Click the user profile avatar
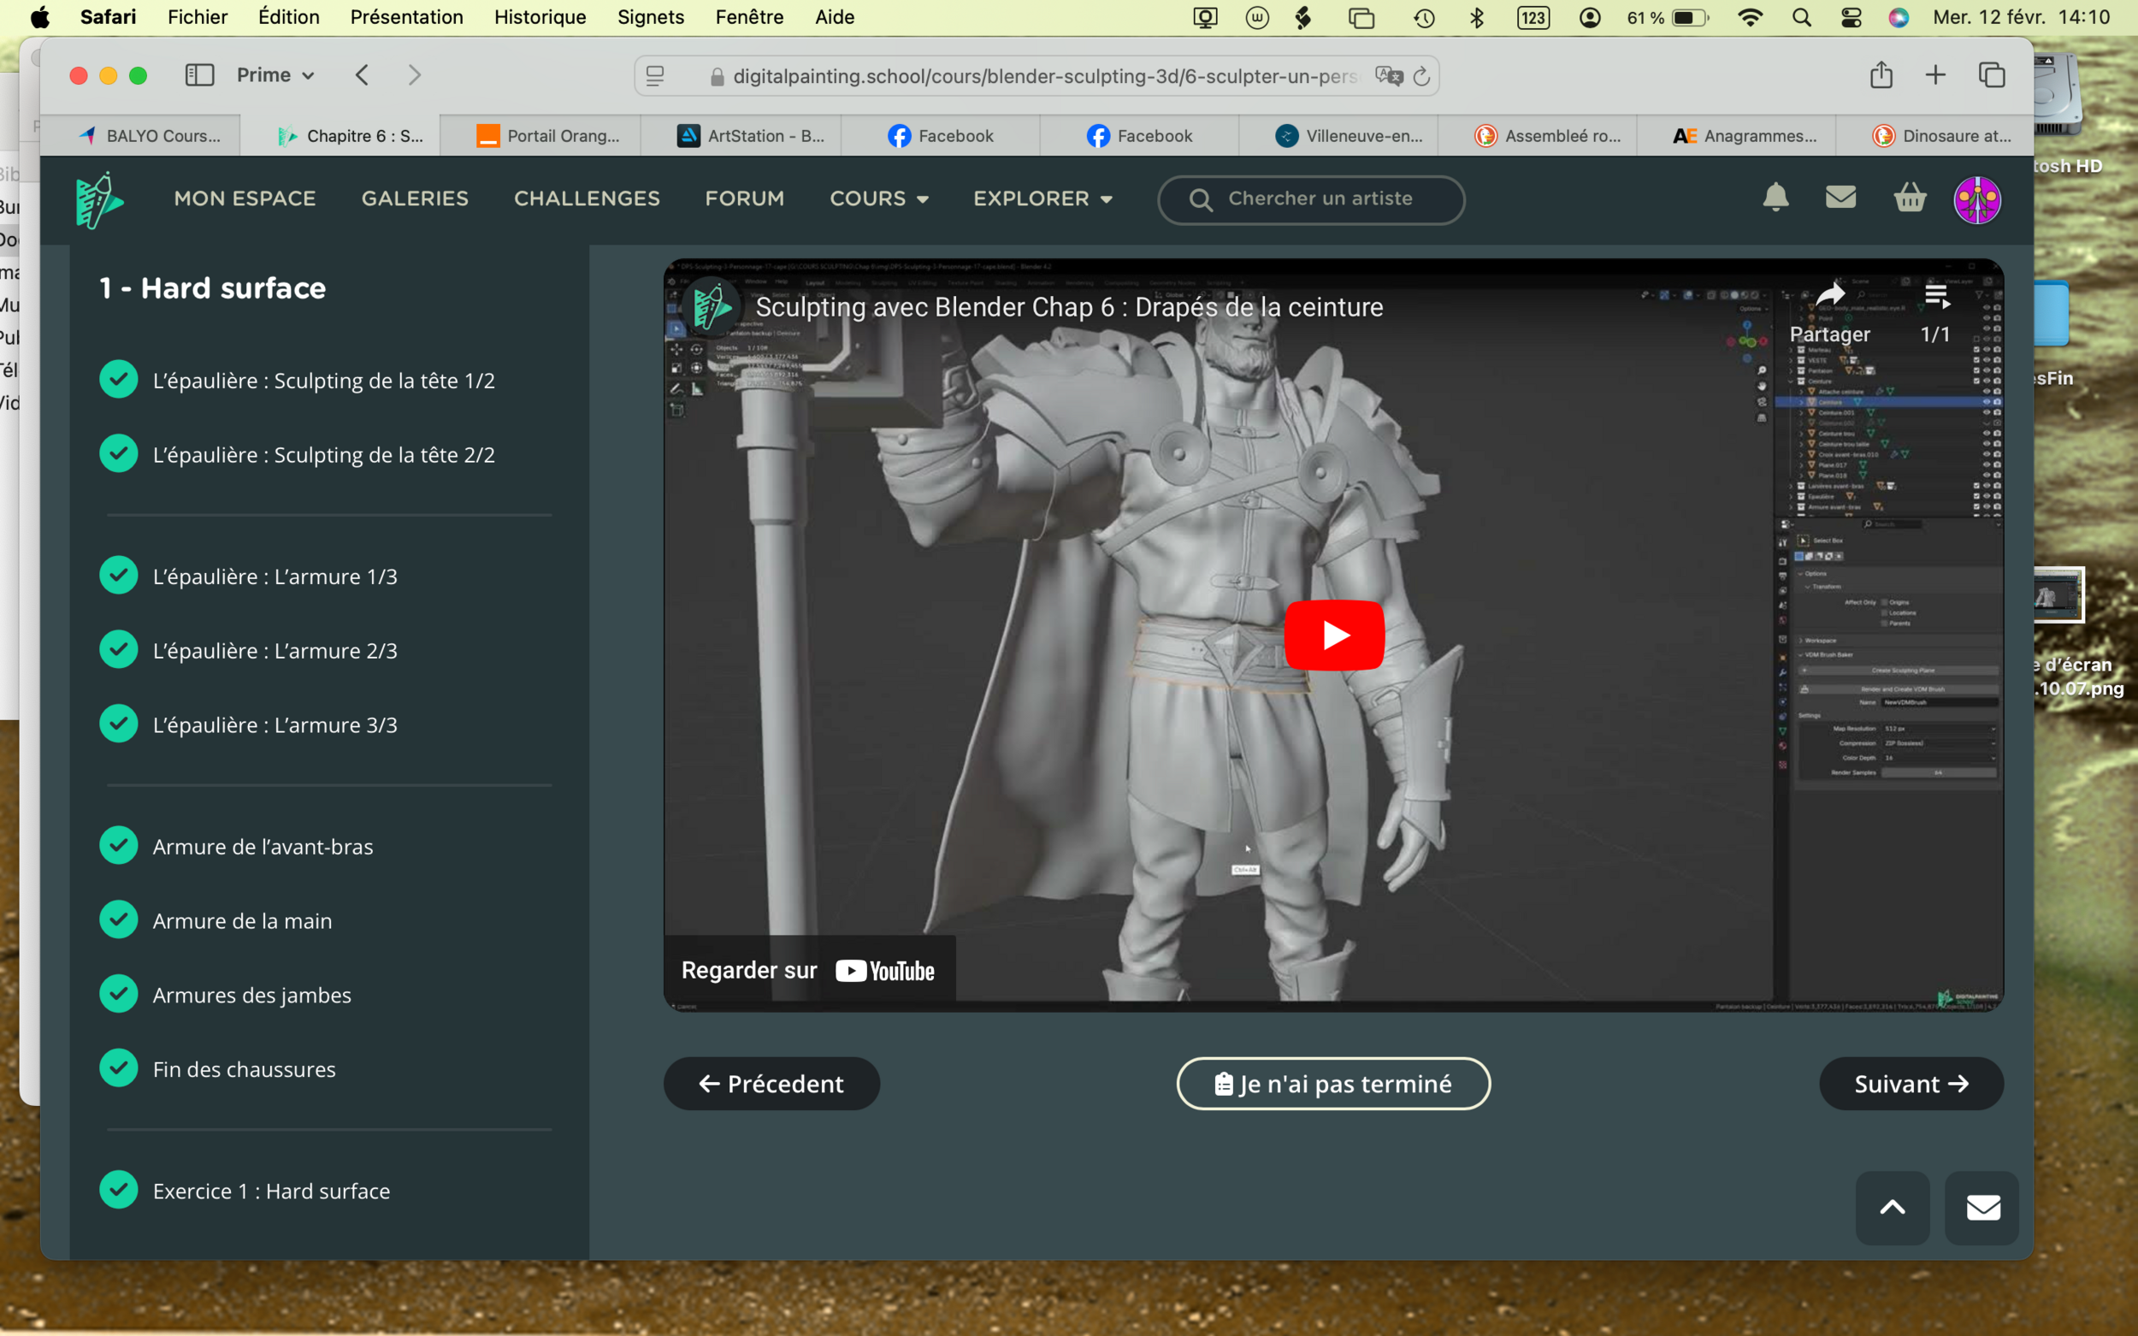The image size is (2138, 1336). [1976, 199]
